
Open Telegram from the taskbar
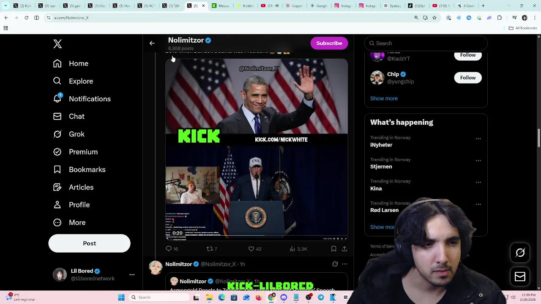[321, 297]
